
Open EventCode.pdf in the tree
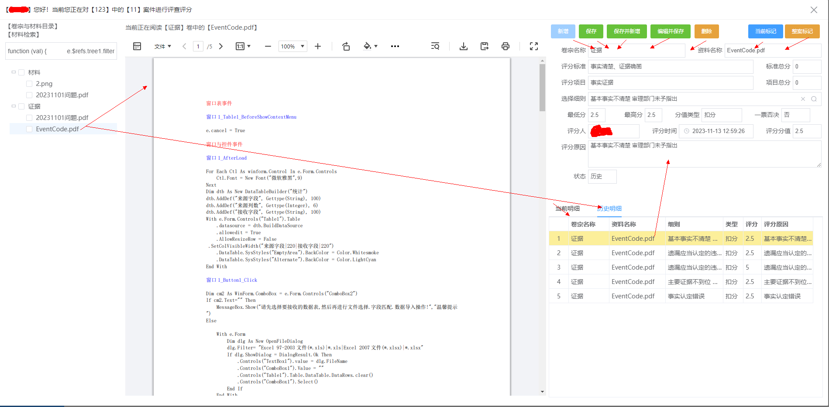(57, 129)
